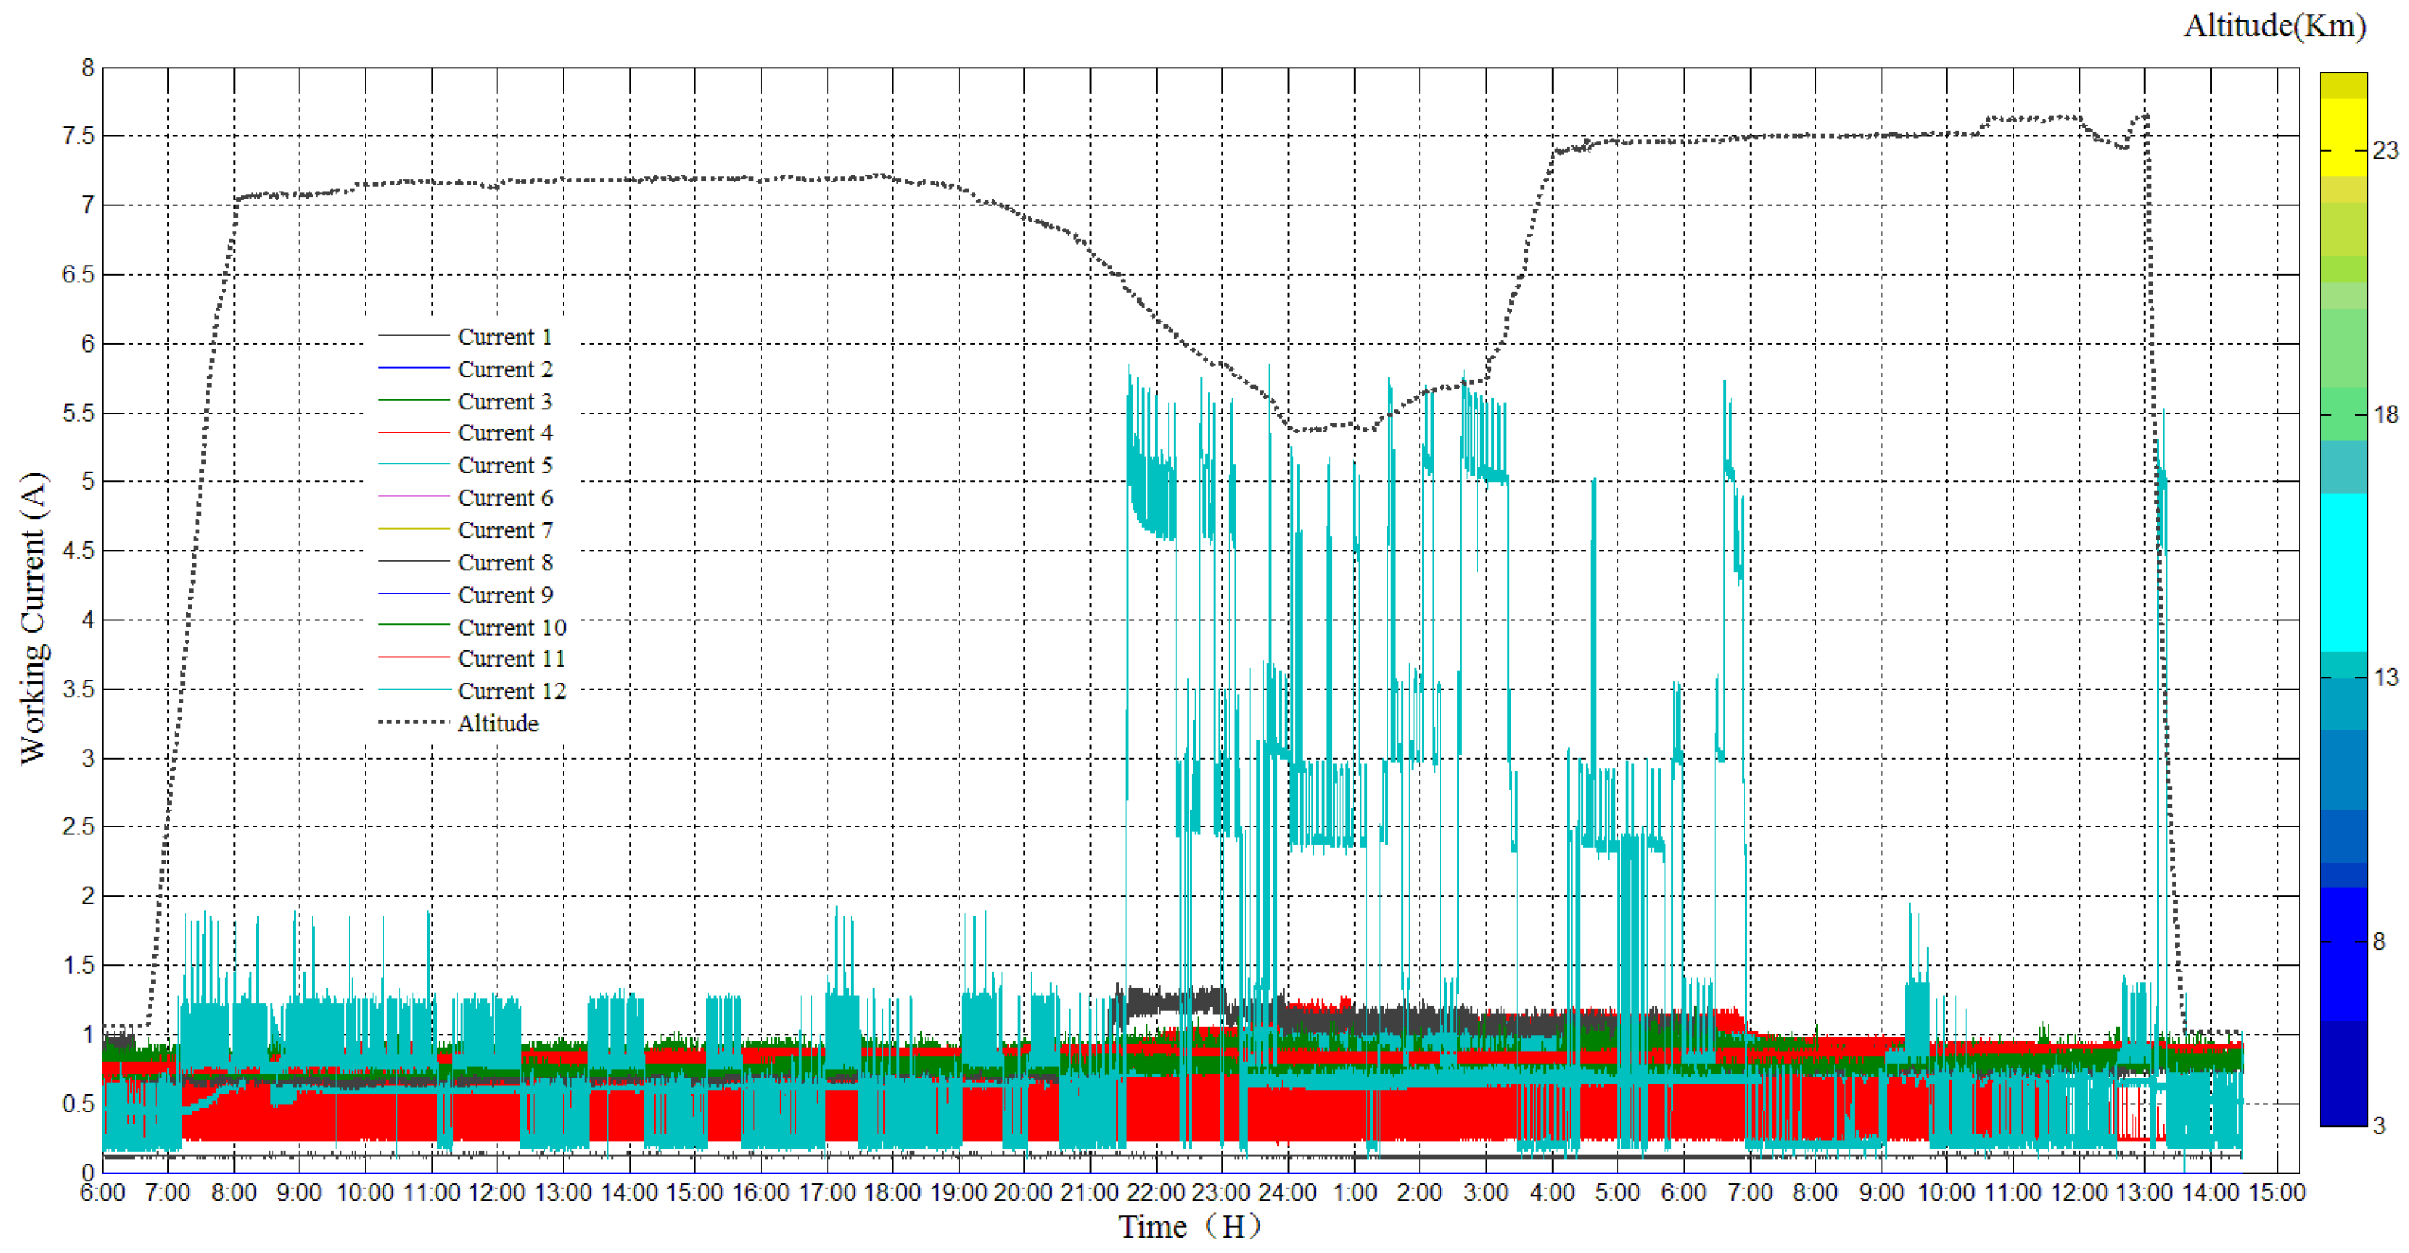Click the Current 7 legend entry

point(505,530)
